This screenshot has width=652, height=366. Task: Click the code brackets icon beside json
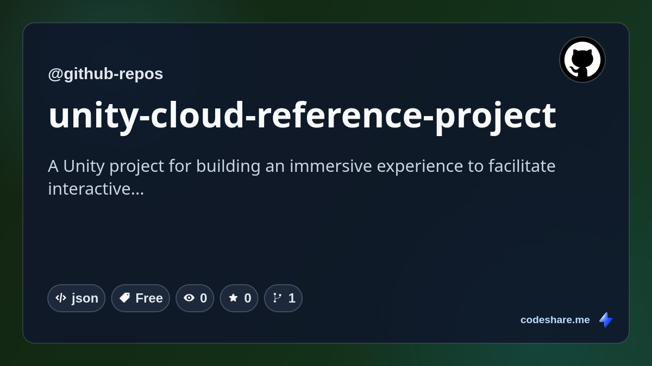tap(61, 298)
